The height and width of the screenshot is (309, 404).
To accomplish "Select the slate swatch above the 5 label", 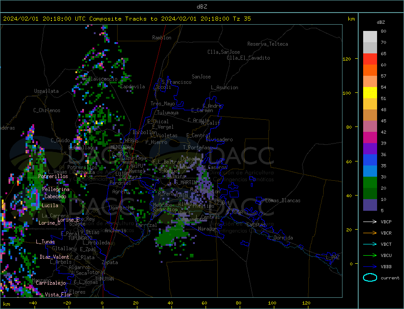I will pos(370,205).
